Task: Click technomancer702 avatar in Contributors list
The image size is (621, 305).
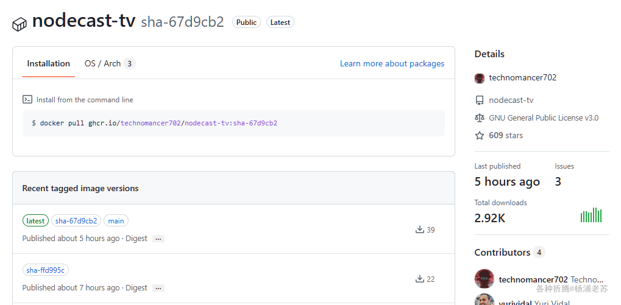Action: [484, 279]
